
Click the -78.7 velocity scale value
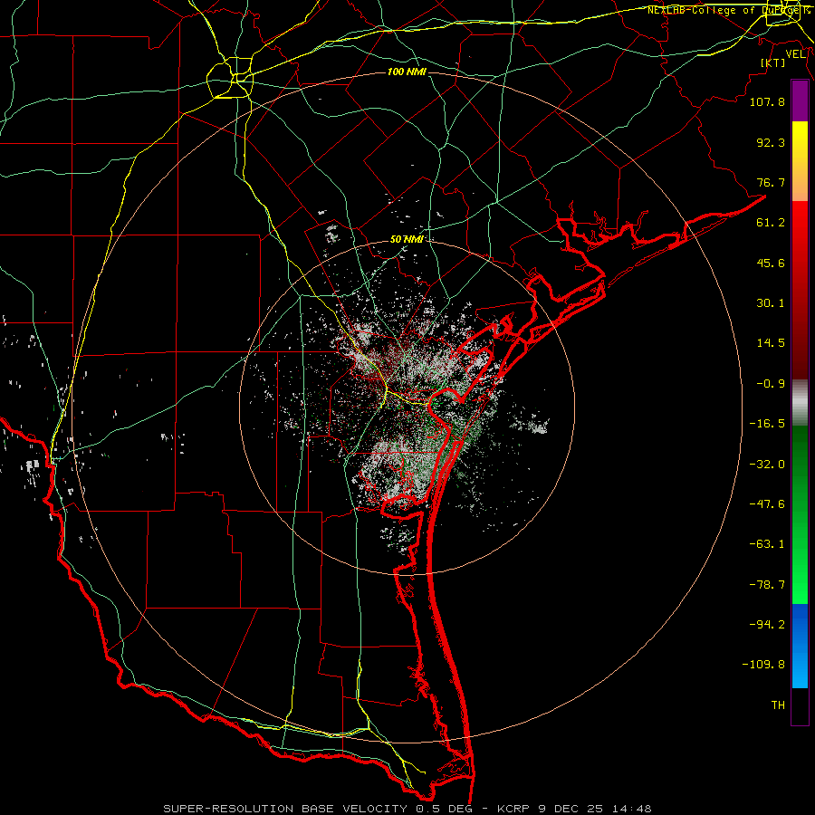[x=767, y=585]
